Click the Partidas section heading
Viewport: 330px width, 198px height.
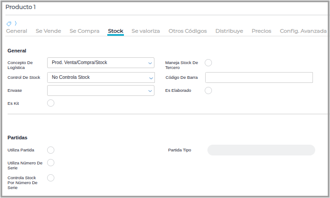(17, 138)
